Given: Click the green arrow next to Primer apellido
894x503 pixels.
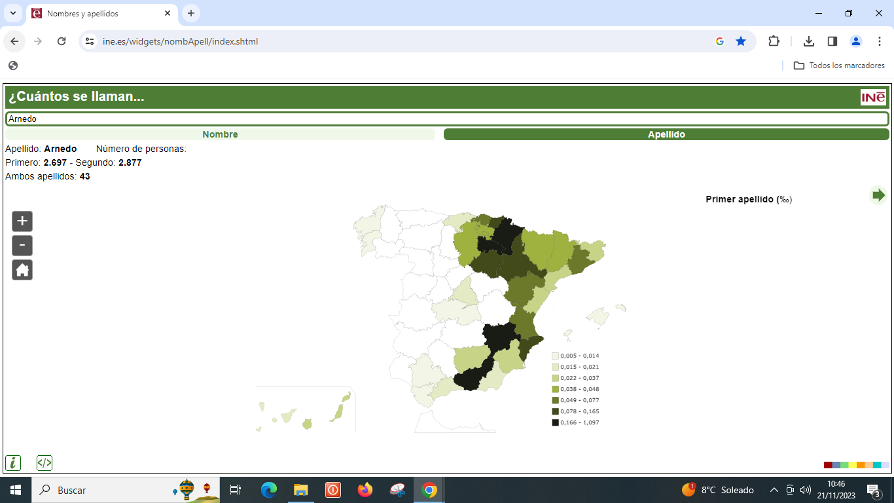Looking at the screenshot, I should (x=878, y=195).
